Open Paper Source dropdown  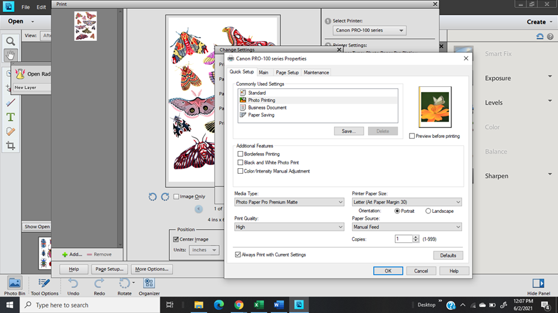407,227
